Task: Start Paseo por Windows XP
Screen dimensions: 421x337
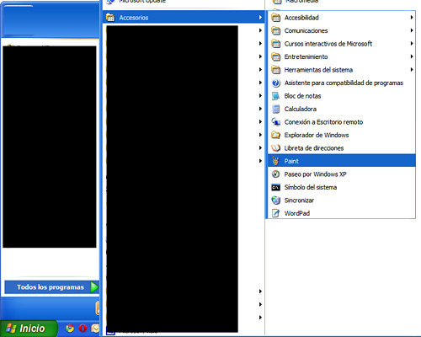Action: pyautogui.click(x=342, y=174)
